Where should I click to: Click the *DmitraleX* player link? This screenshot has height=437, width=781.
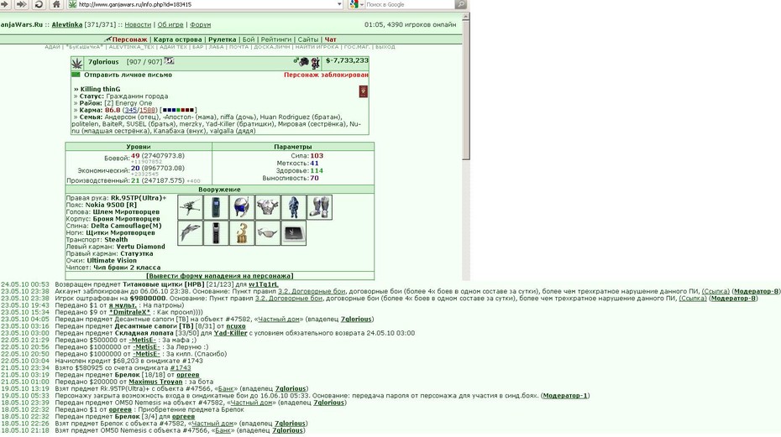[x=129, y=312]
